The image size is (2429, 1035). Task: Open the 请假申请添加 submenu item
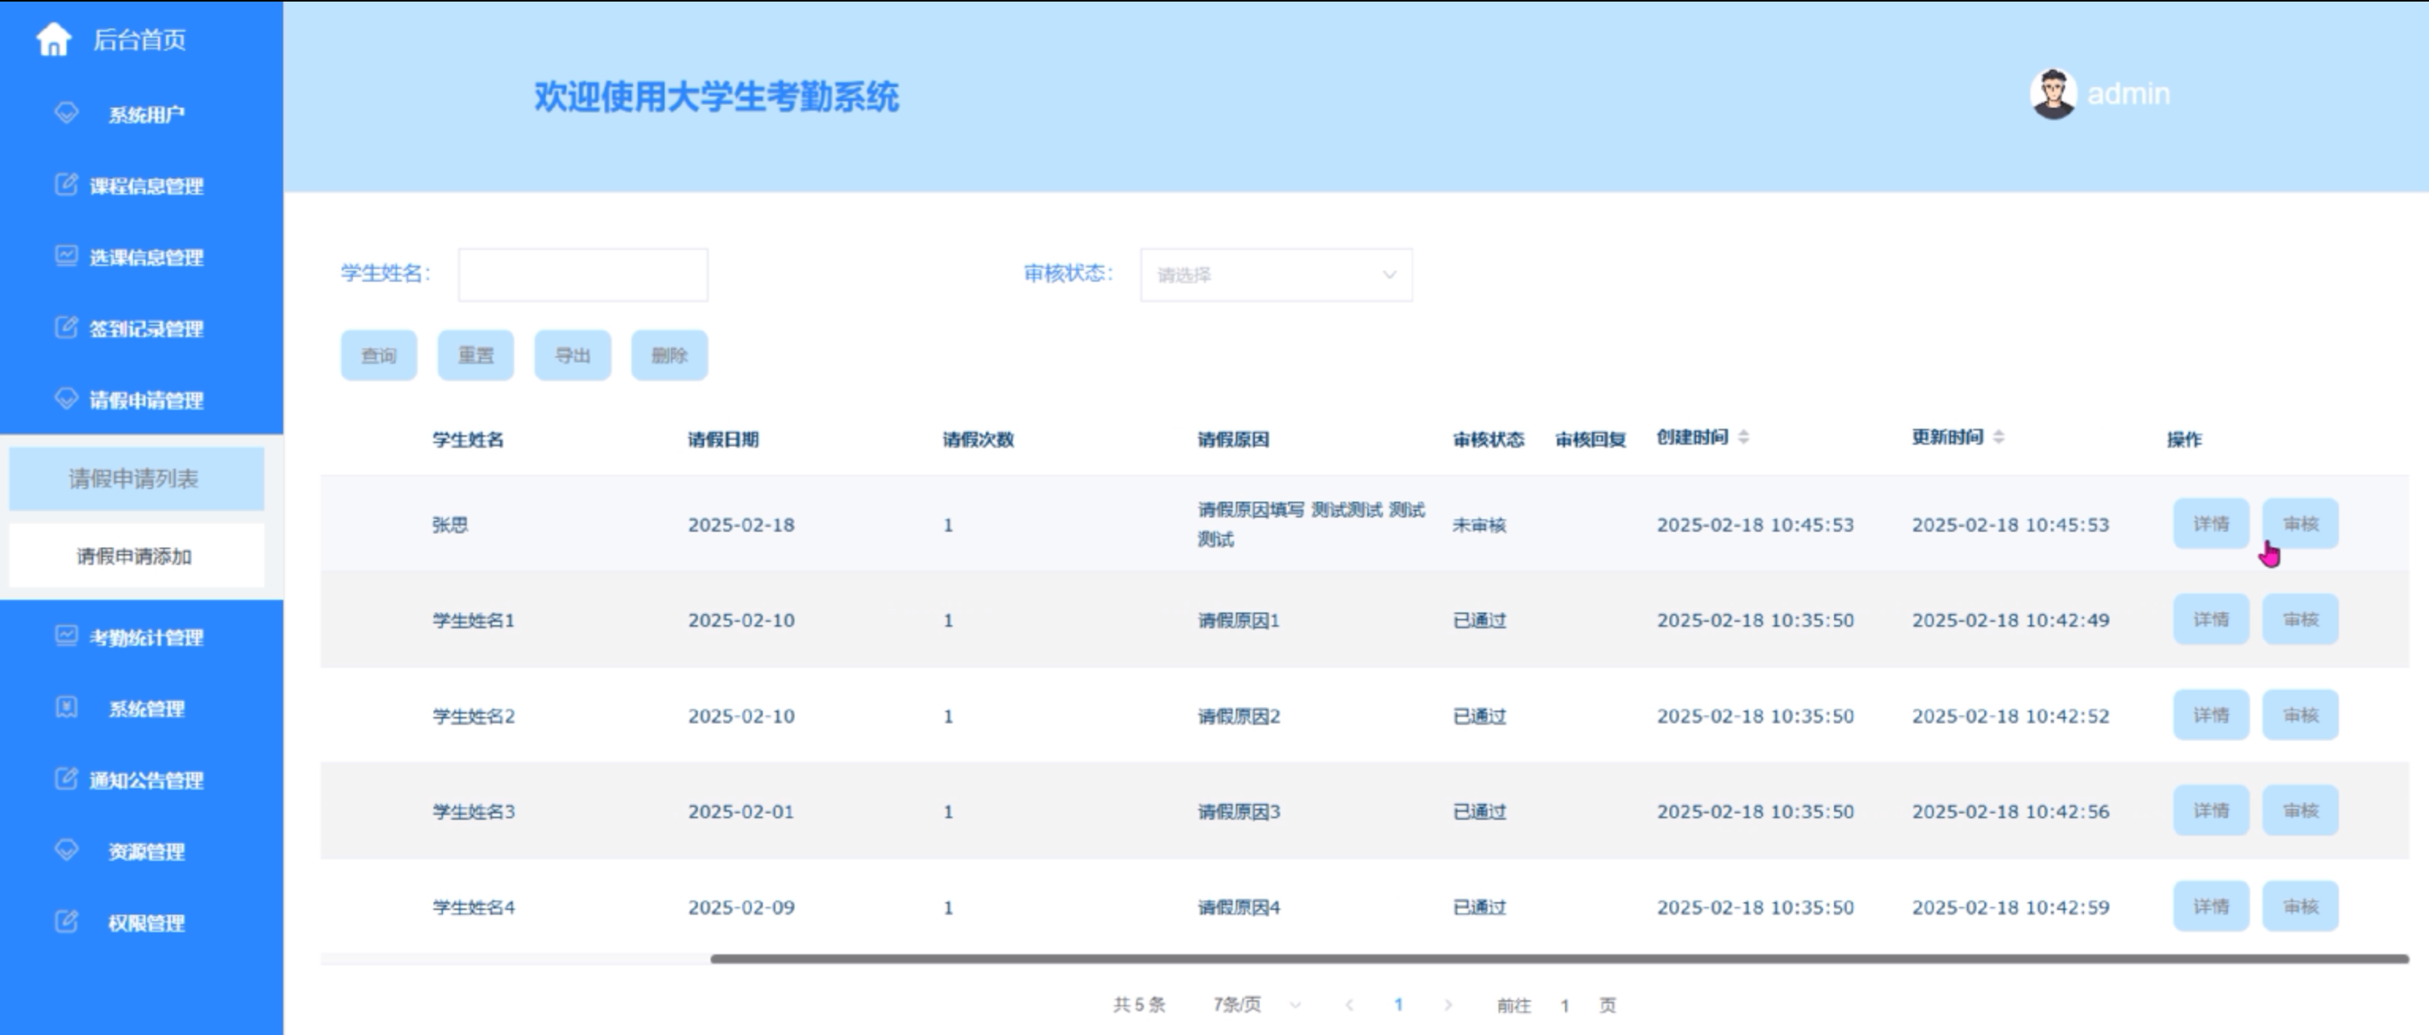[x=135, y=556]
